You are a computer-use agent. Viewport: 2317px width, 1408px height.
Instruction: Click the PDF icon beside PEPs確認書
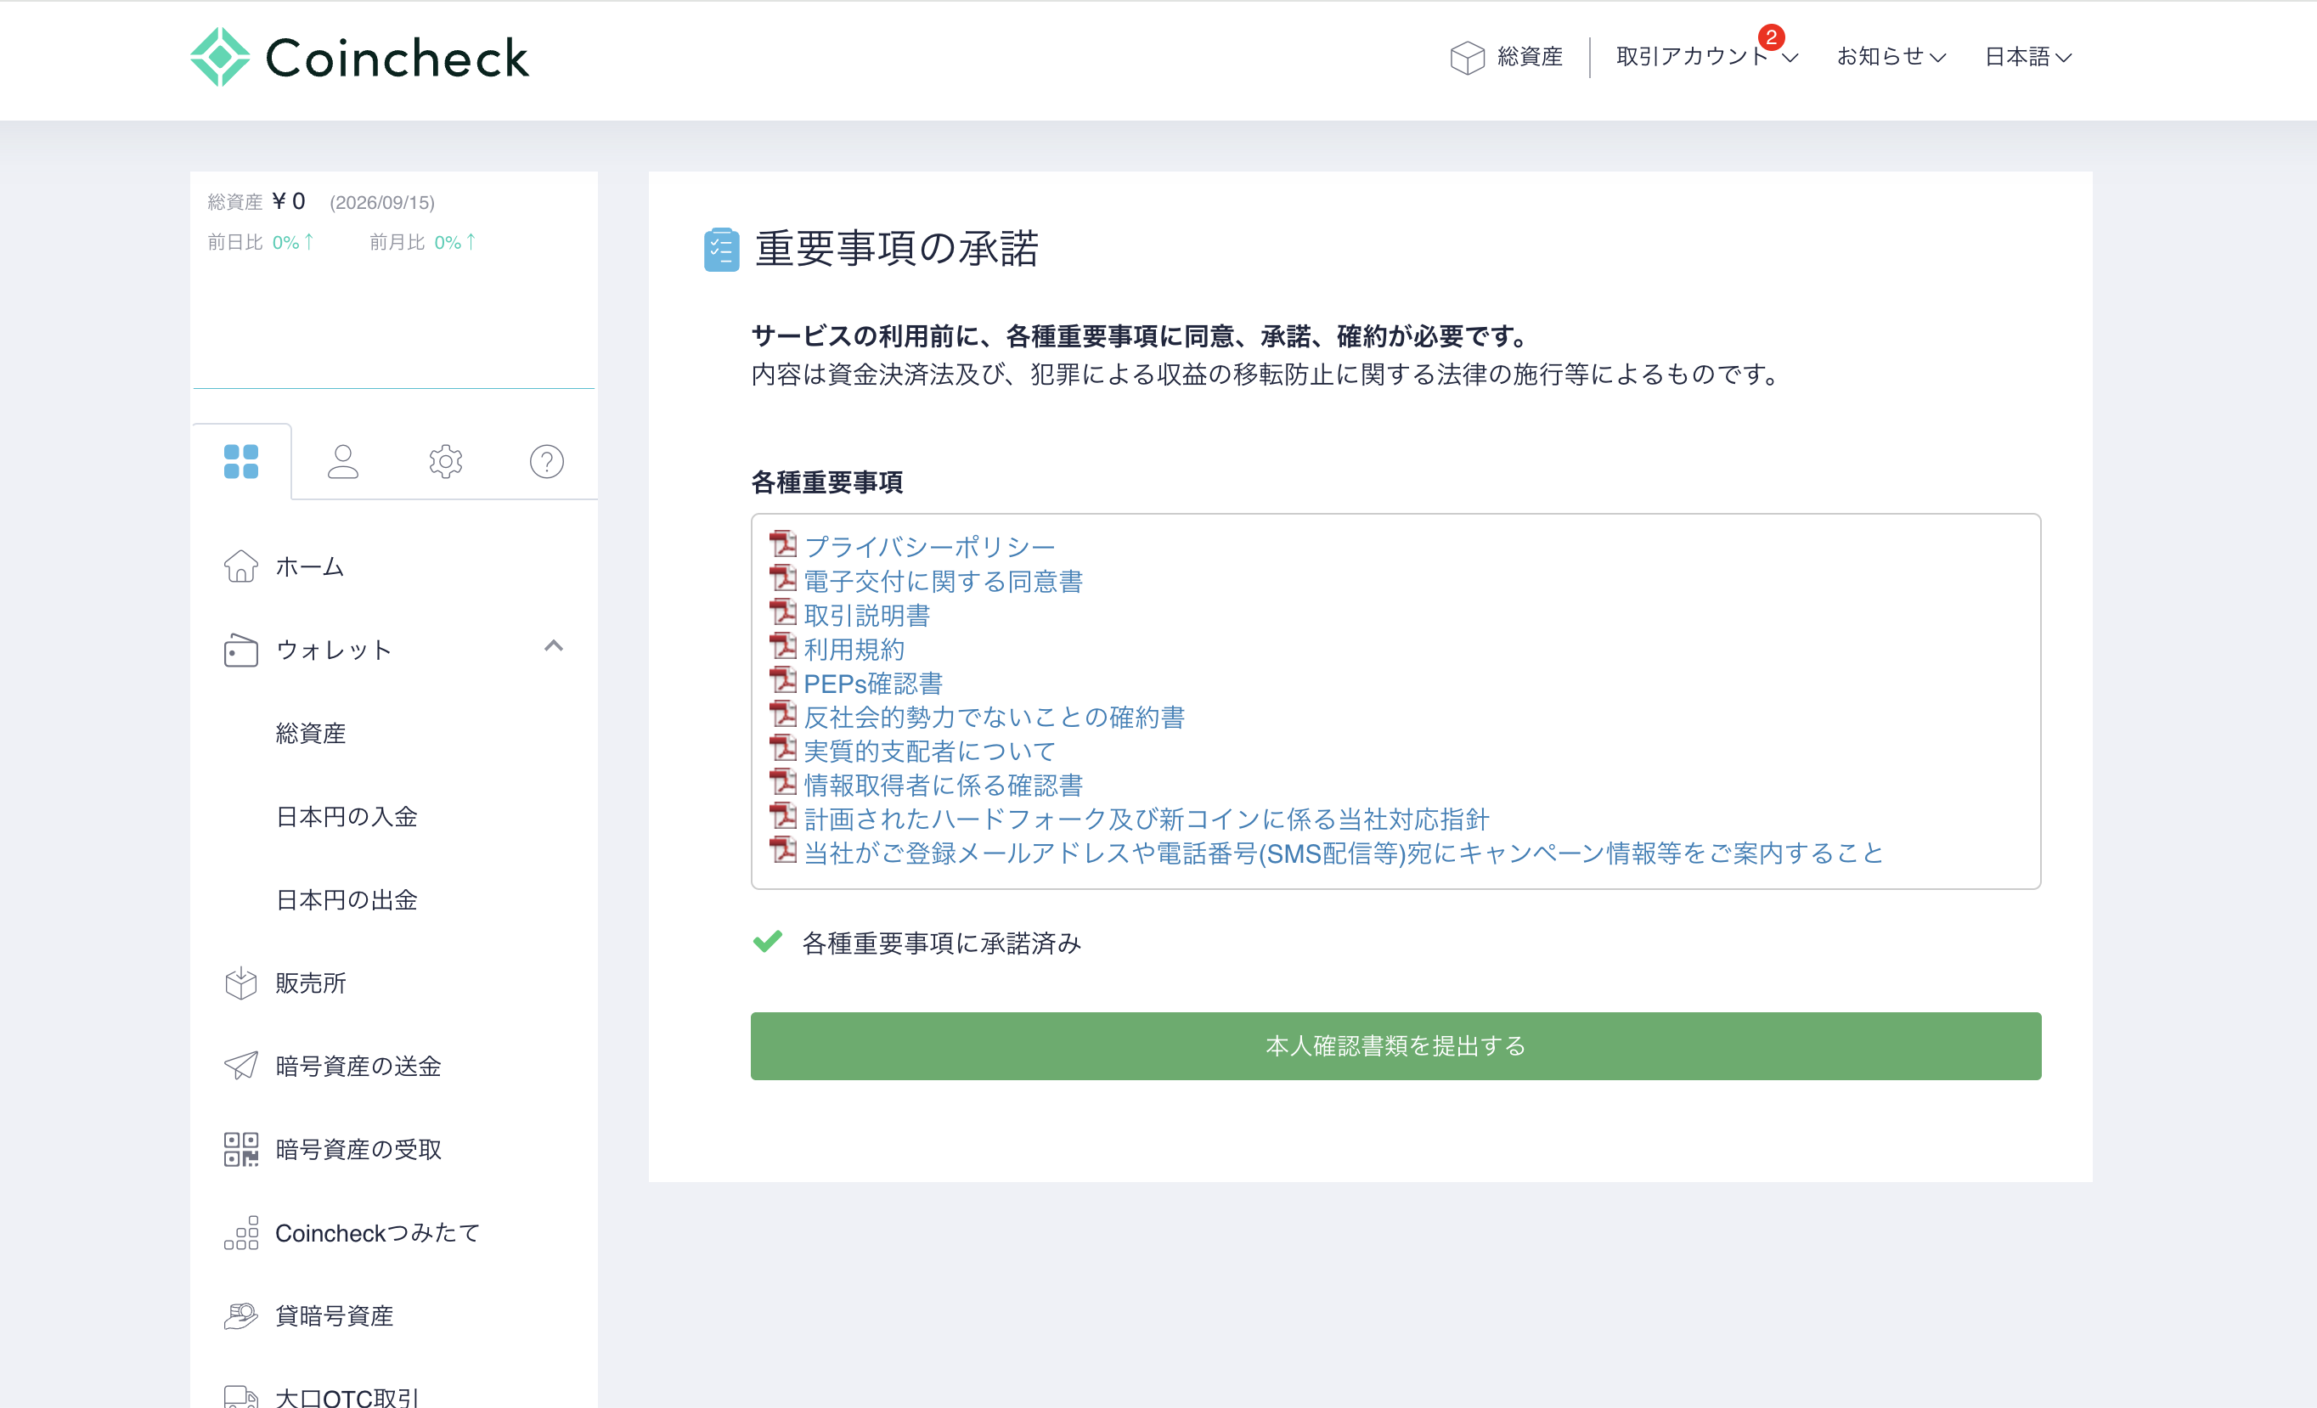(782, 679)
